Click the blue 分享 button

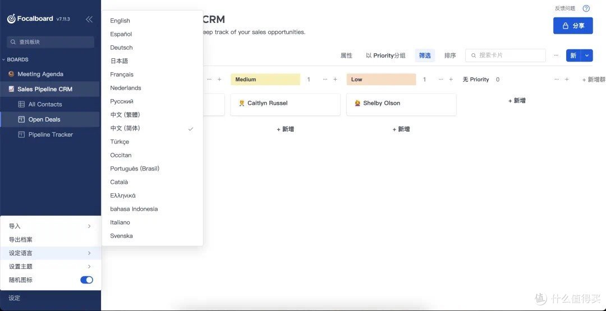572,26
